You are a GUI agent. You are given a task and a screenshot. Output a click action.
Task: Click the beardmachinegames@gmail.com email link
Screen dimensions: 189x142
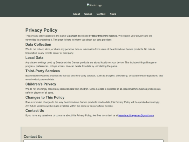tap(136, 115)
